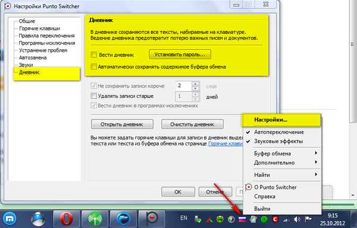Open the blue wave app taskbar button
Image resolution: width=357 pixels, height=228 pixels.
pyautogui.click(x=123, y=219)
